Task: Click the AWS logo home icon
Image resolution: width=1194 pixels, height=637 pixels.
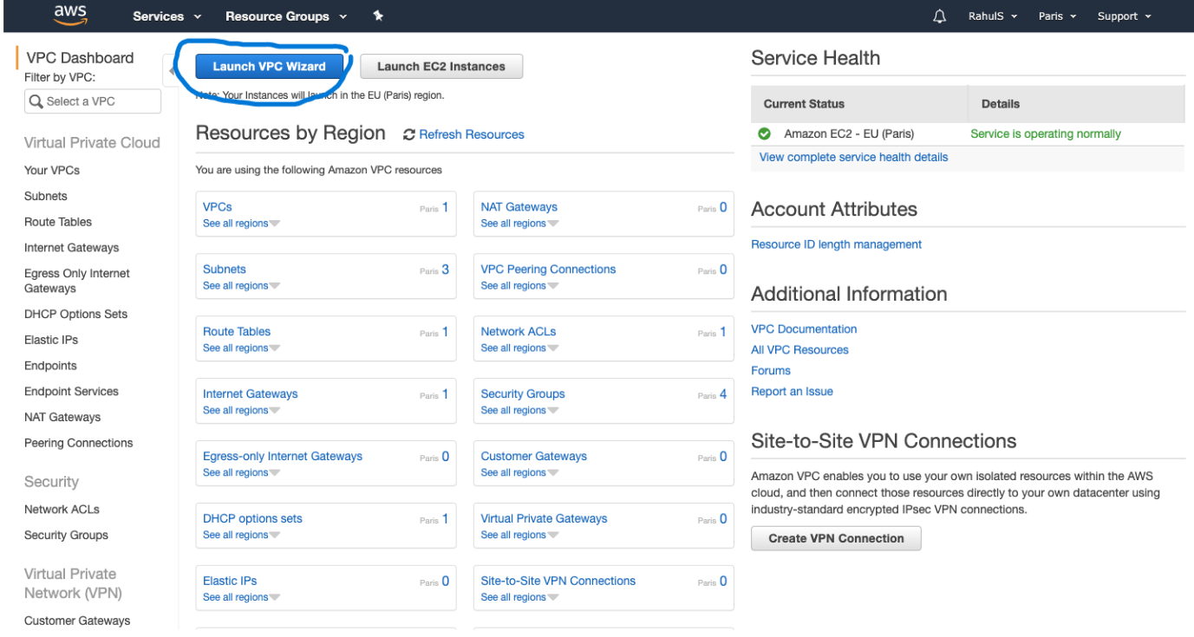Action: [69, 15]
